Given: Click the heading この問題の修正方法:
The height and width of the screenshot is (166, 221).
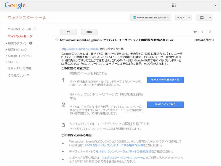Looking at the screenshot, I should (76, 68).
